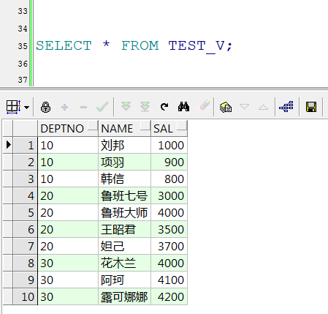Click the linked query tree icon
Screen dimensions: 328x314
click(286, 107)
